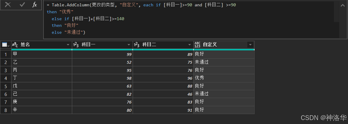Click the fx function icon
Viewport: 348px width, 124px height.
34,5
